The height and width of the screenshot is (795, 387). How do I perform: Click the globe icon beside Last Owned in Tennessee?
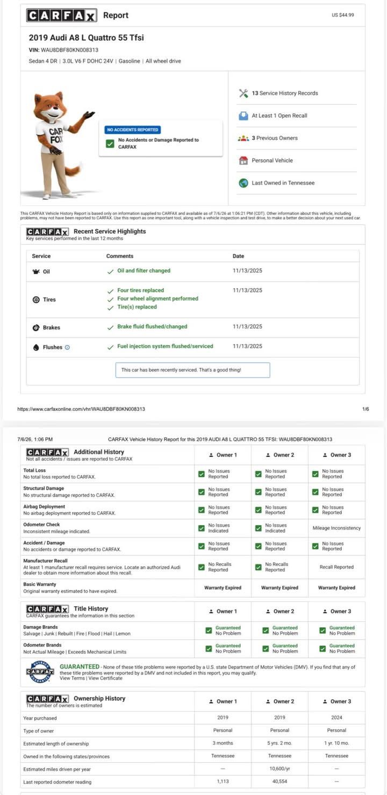243,183
